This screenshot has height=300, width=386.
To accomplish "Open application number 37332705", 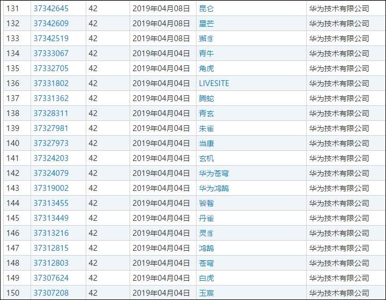I will tap(51, 68).
